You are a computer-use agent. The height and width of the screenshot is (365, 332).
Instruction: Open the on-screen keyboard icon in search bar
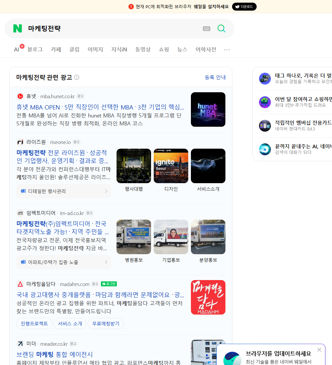click(207, 29)
